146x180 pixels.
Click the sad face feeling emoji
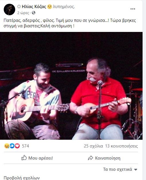(49, 7)
